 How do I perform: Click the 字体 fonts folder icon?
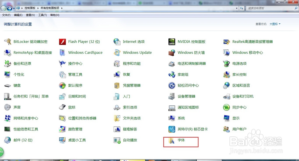[172, 141]
